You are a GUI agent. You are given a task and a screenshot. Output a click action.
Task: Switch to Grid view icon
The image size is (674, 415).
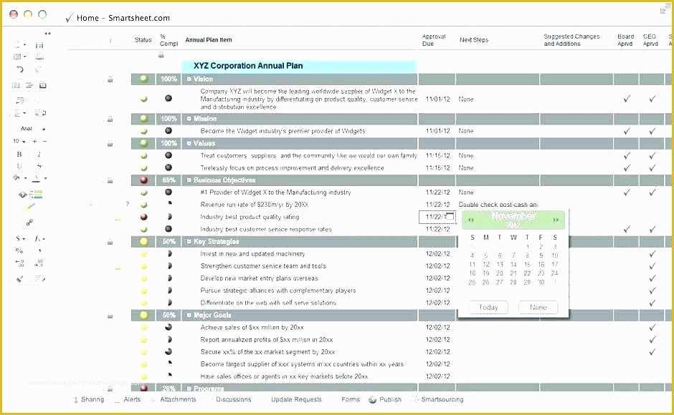pos(16,85)
